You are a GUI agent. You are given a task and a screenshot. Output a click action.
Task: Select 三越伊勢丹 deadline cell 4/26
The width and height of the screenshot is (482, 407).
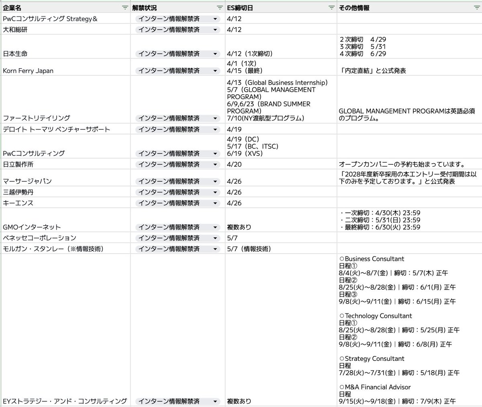[x=281, y=192]
